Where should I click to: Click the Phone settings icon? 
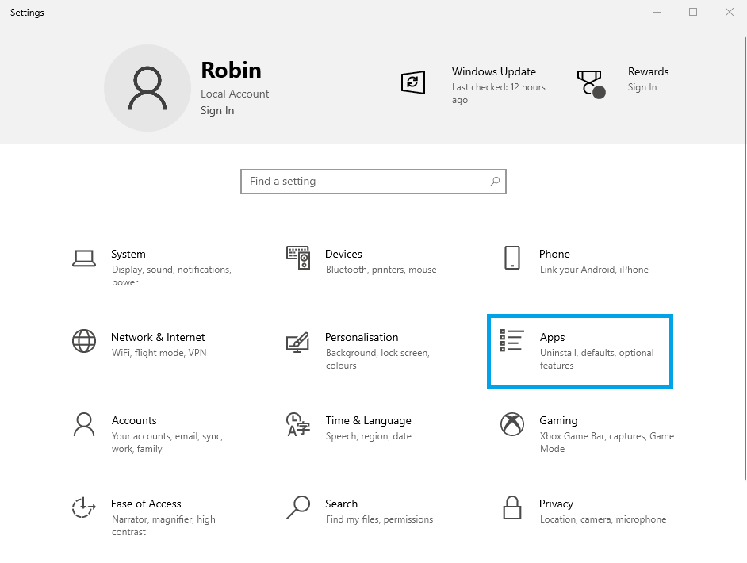[x=512, y=258]
